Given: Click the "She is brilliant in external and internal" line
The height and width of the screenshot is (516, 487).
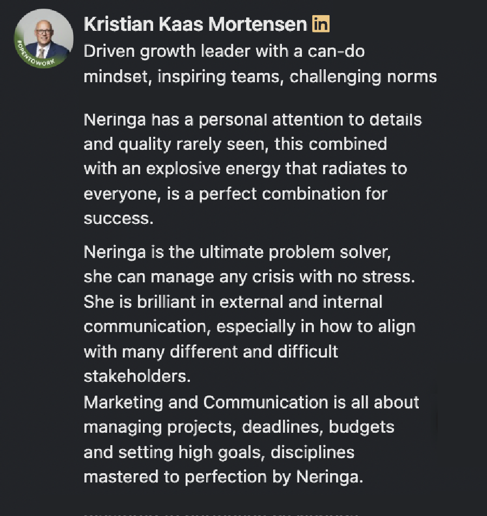Looking at the screenshot, I should pyautogui.click(x=233, y=301).
